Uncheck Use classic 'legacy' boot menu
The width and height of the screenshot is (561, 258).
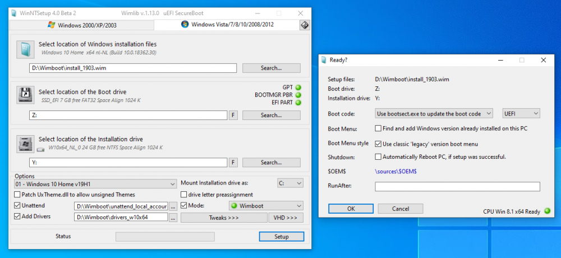click(378, 144)
